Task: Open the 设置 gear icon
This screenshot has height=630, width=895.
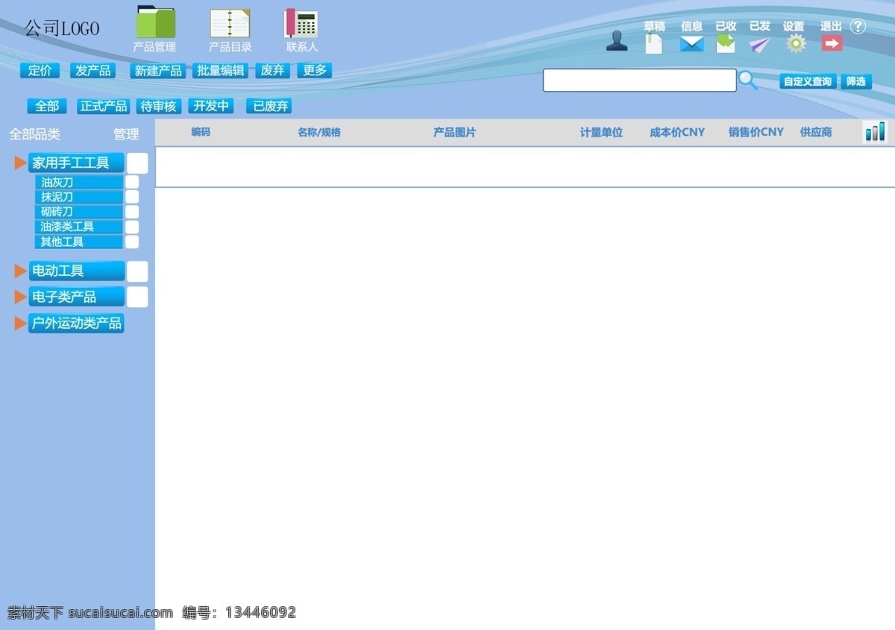Action: [797, 43]
